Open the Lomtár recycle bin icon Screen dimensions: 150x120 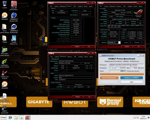pos(4,4)
